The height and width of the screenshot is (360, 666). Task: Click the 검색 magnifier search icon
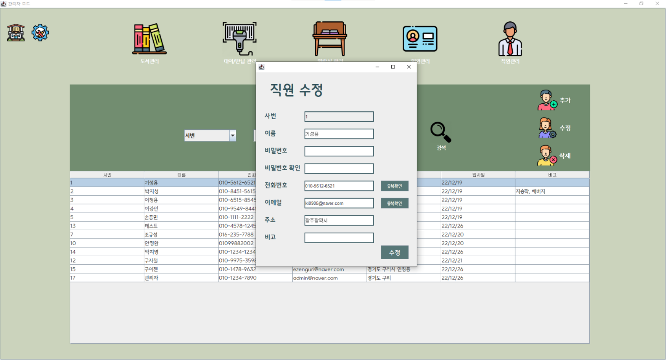(440, 131)
